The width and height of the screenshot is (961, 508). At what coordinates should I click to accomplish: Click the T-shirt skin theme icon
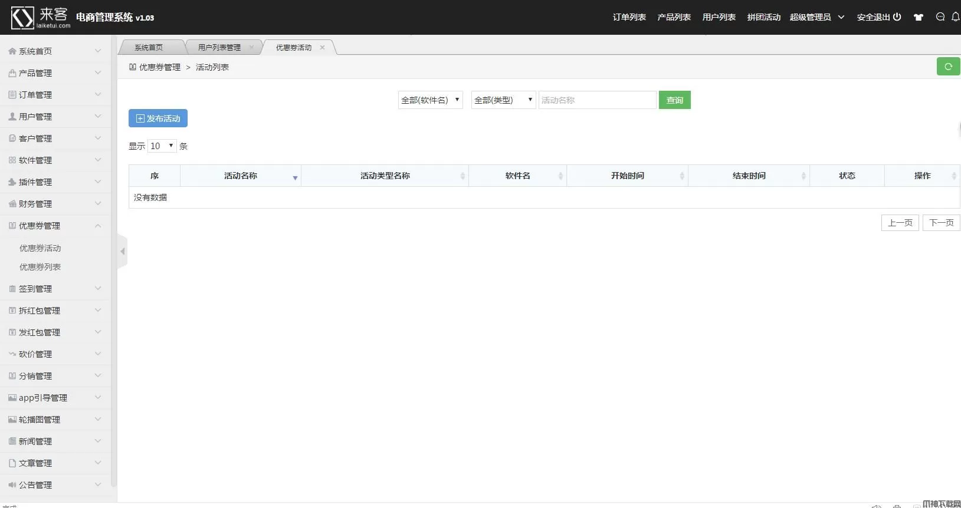(x=918, y=17)
